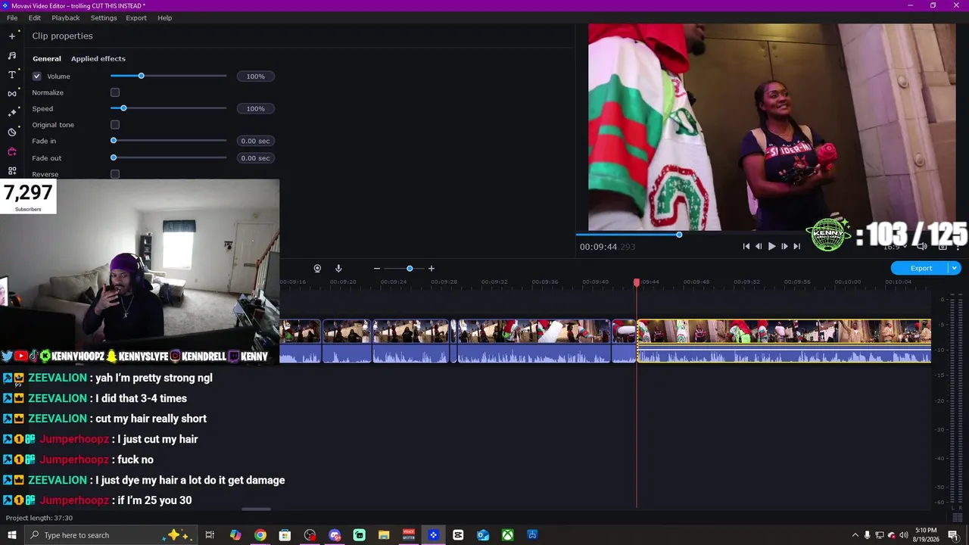The height and width of the screenshot is (545, 969).
Task: Open Outlook from the taskbar
Action: [x=482, y=535]
